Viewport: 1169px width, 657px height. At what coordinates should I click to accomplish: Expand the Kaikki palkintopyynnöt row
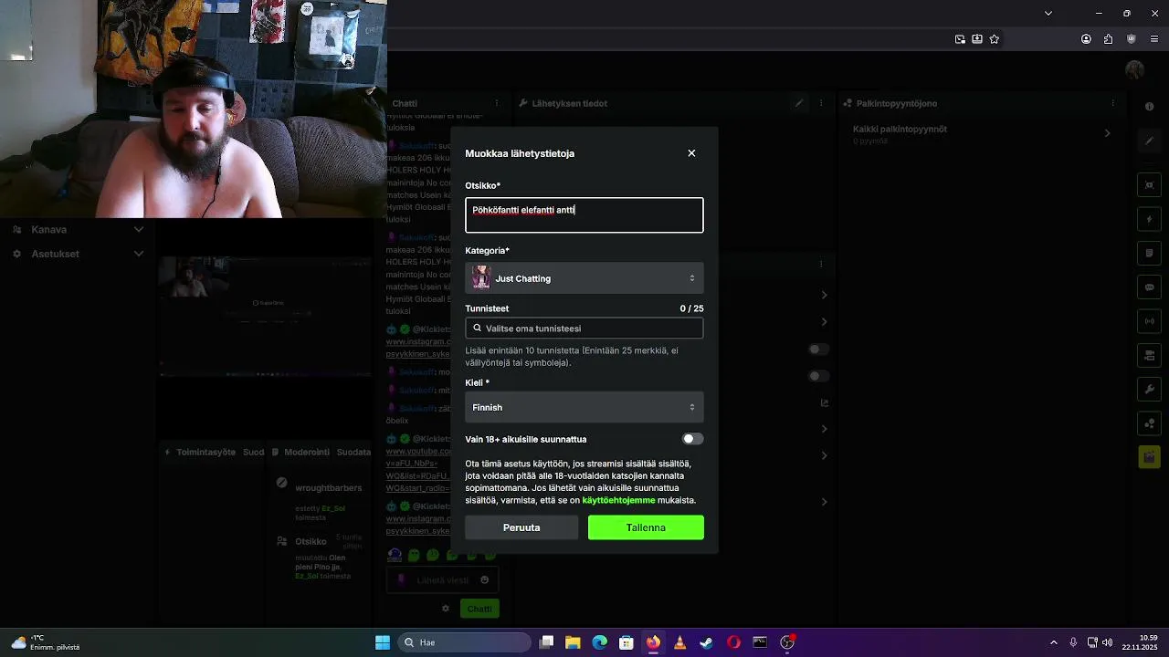982,133
